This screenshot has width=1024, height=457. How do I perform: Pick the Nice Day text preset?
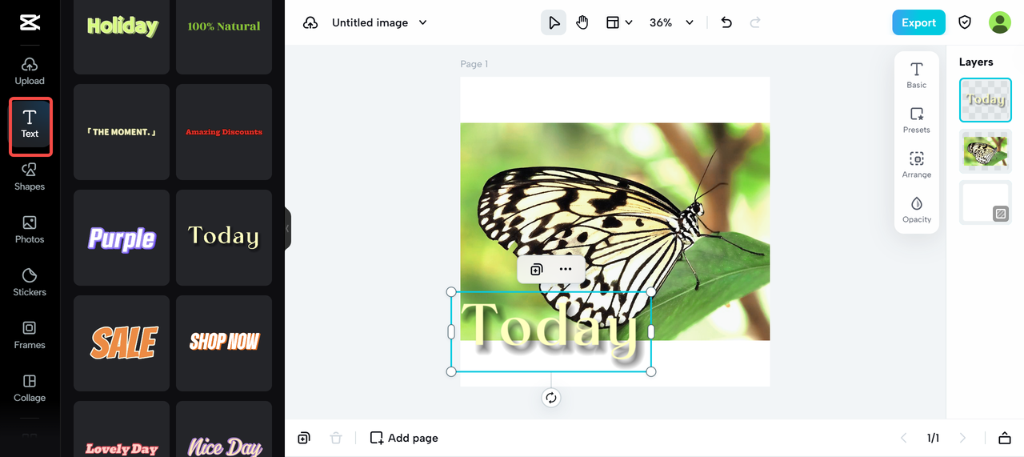pyautogui.click(x=224, y=429)
